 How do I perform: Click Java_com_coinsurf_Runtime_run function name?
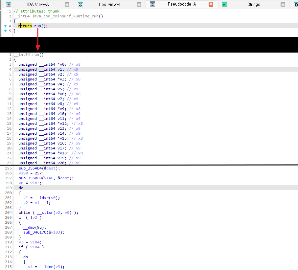coord(65,16)
